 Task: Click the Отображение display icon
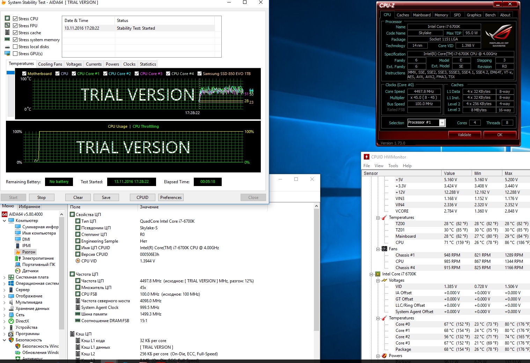(x=11, y=296)
